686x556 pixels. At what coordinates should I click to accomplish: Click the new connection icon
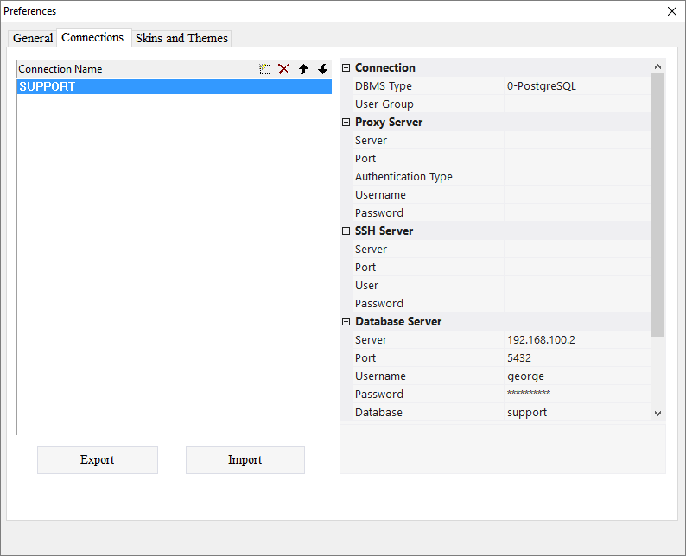[x=265, y=69]
